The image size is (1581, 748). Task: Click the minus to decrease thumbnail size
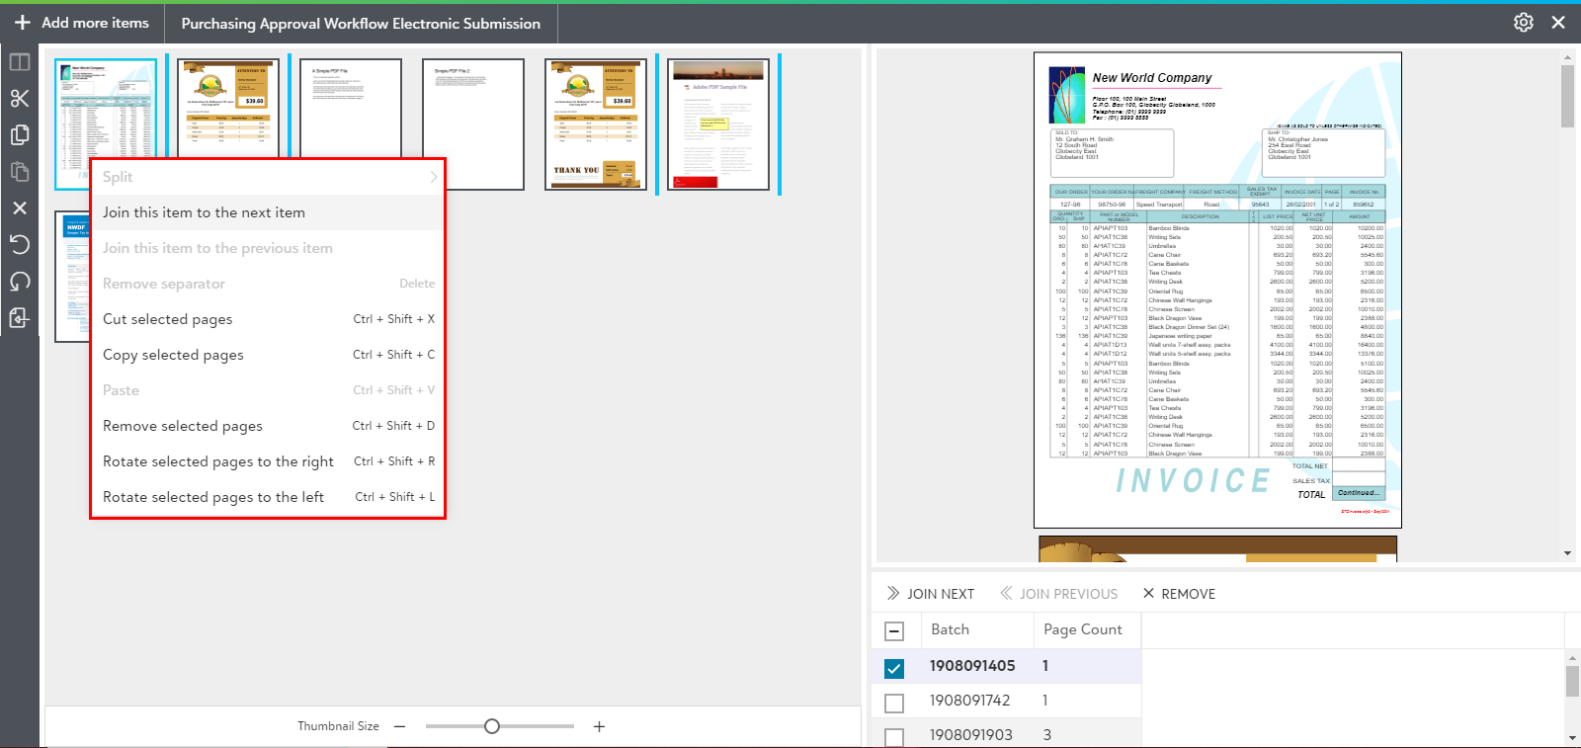point(399,726)
